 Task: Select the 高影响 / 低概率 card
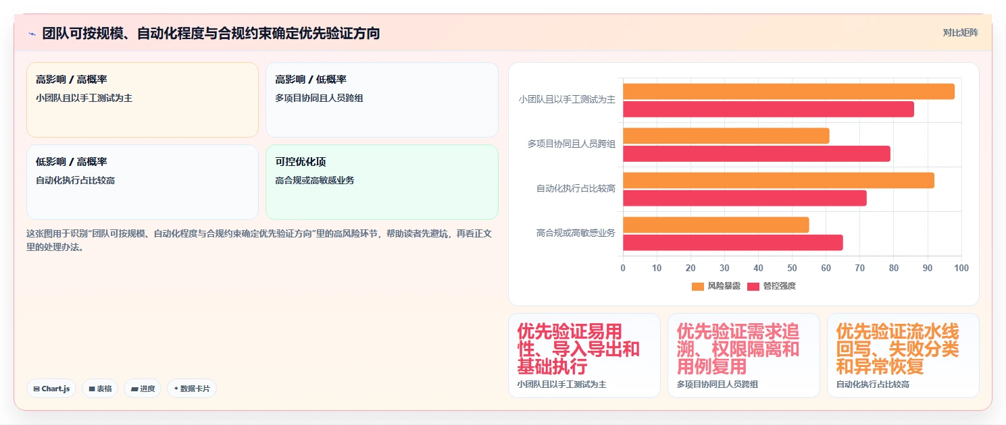(382, 100)
